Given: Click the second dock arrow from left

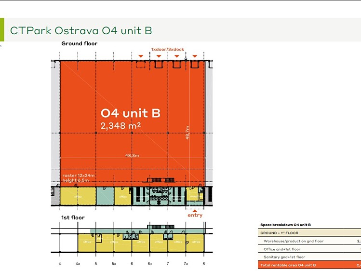Looking at the screenshot, I should (159, 56).
